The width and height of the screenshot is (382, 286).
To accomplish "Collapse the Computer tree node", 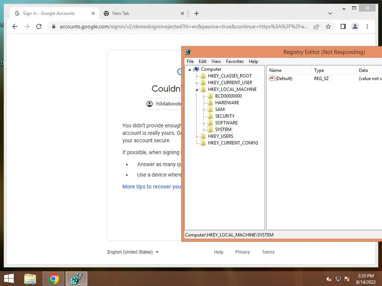I will pyautogui.click(x=190, y=70).
